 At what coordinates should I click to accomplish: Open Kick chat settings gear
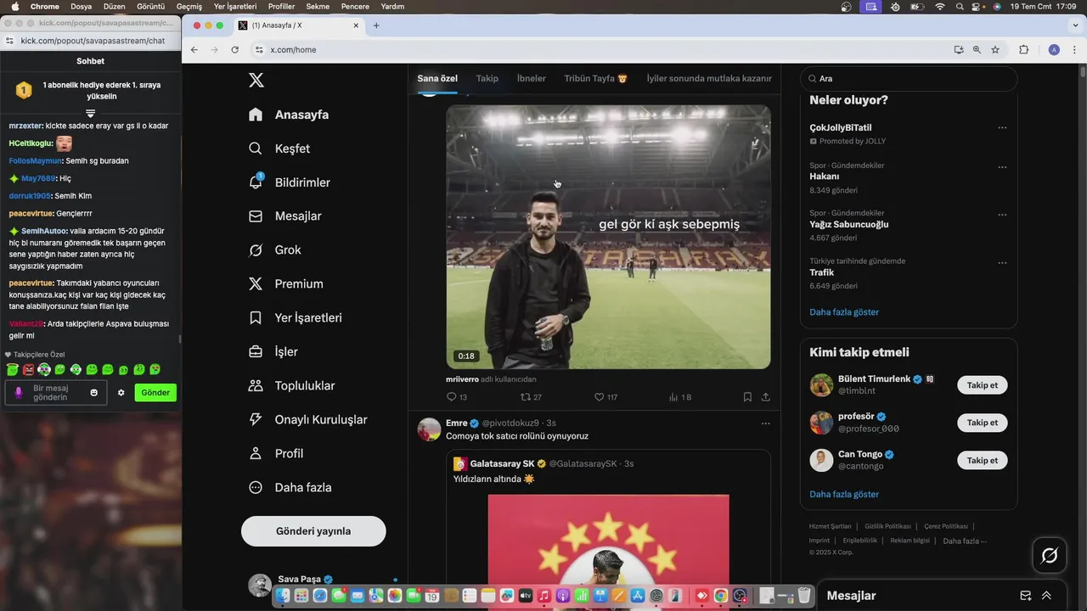[121, 393]
